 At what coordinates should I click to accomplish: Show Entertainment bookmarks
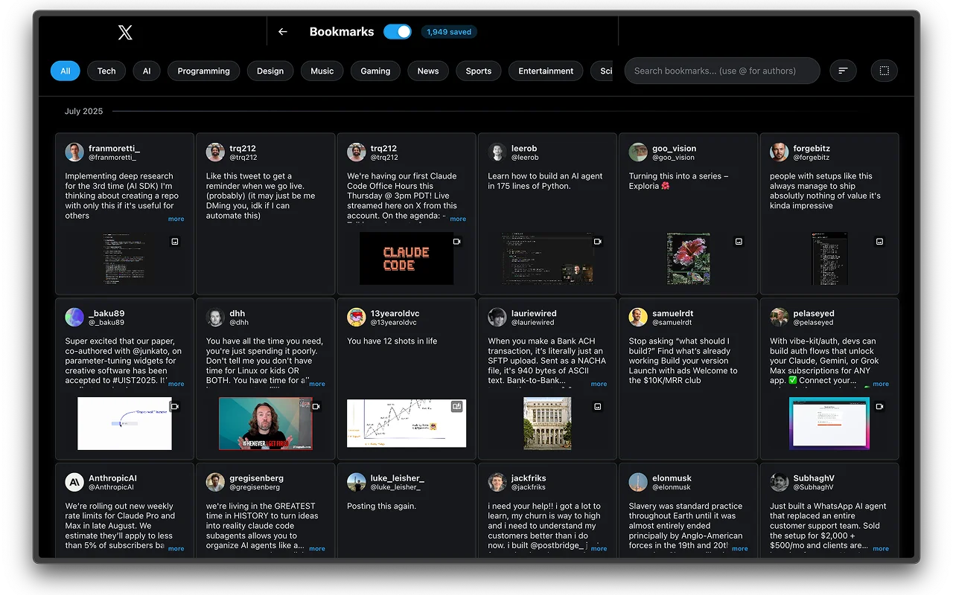(x=546, y=71)
